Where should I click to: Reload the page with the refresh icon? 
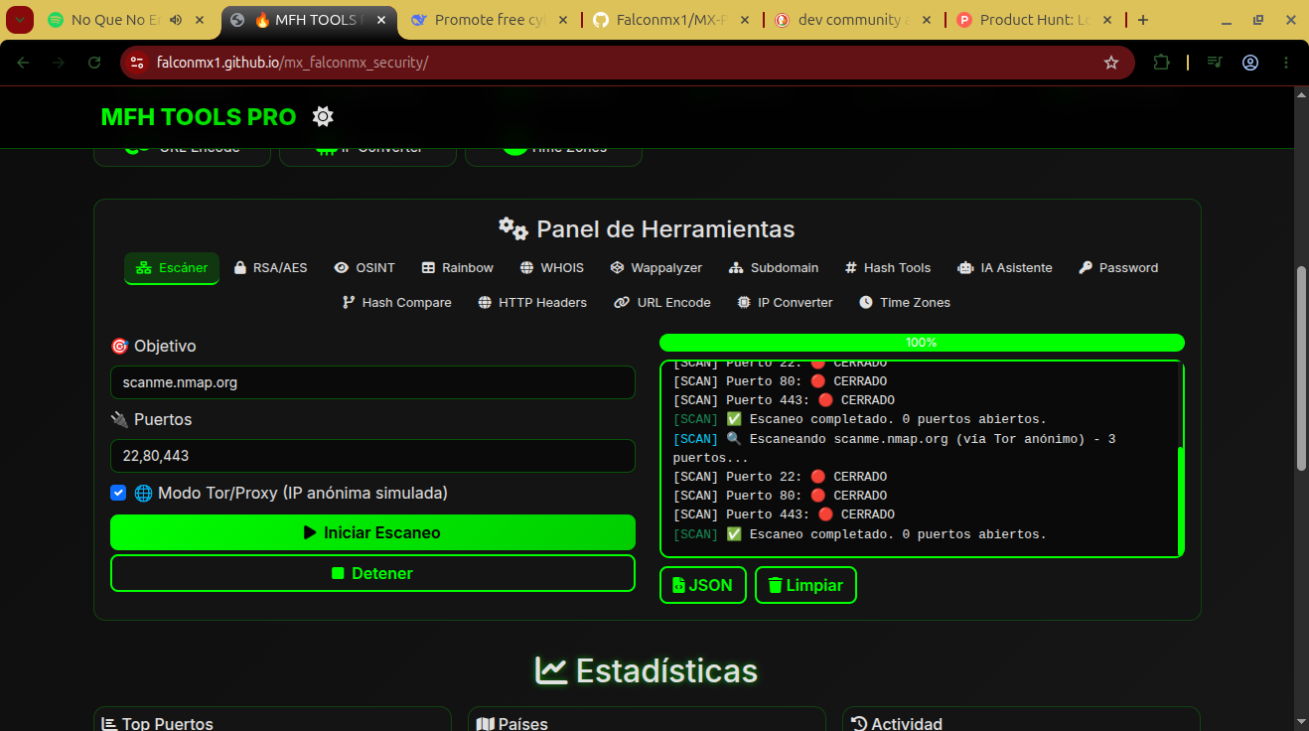[94, 63]
